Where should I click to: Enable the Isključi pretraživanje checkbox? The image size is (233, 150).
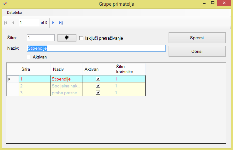click(x=81, y=38)
